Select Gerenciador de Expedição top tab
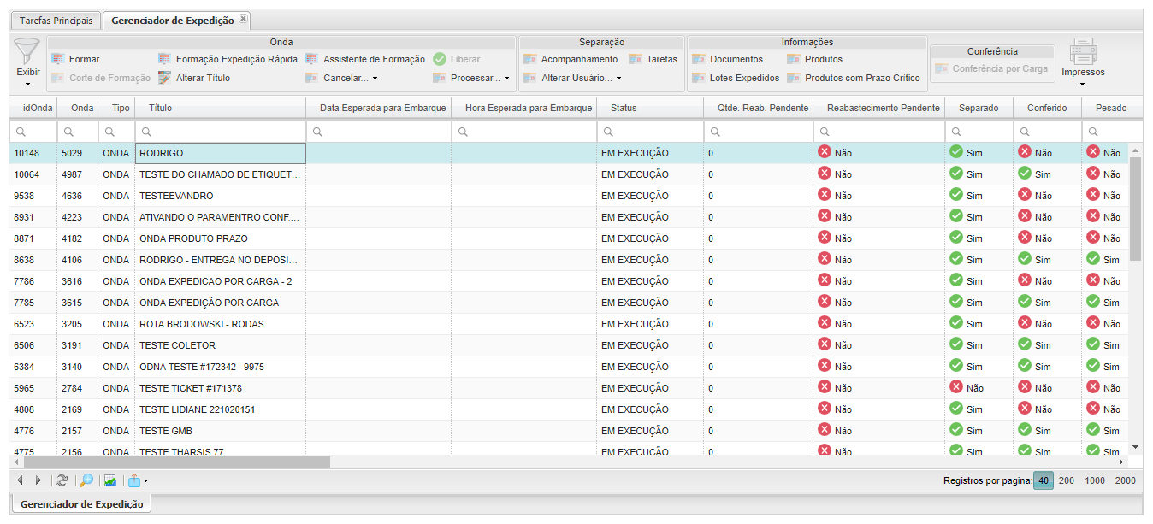 173,20
